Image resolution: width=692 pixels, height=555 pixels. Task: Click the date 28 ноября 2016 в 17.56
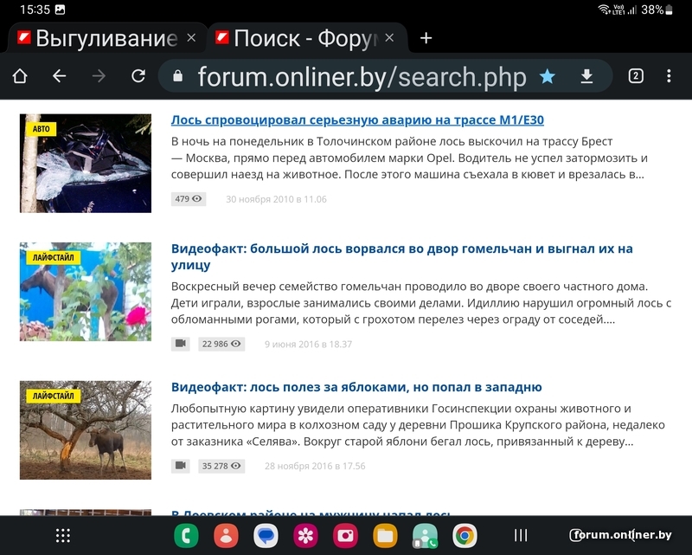[315, 466]
